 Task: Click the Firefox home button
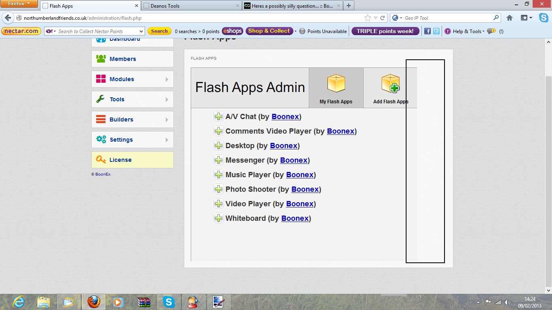(510, 18)
